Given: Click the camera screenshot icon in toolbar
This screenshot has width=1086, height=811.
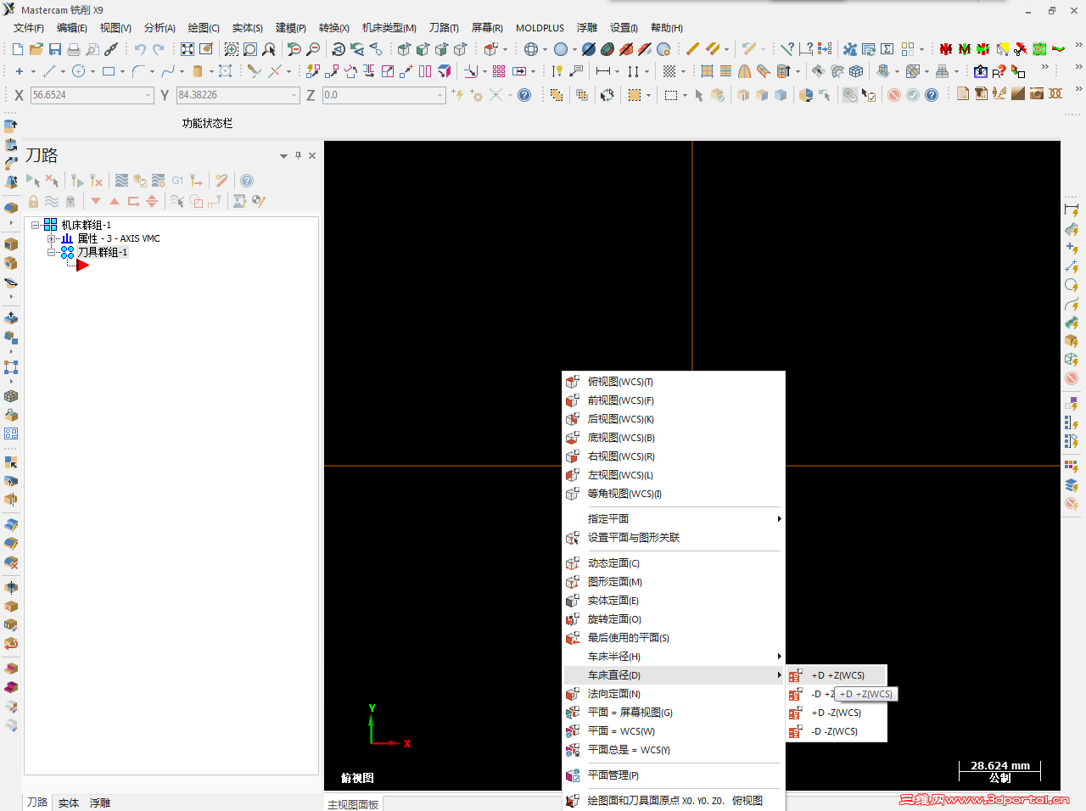Looking at the screenshot, I should (1037, 93).
